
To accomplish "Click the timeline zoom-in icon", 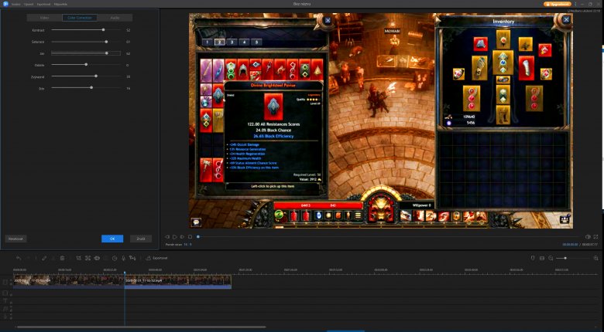I will point(596,258).
